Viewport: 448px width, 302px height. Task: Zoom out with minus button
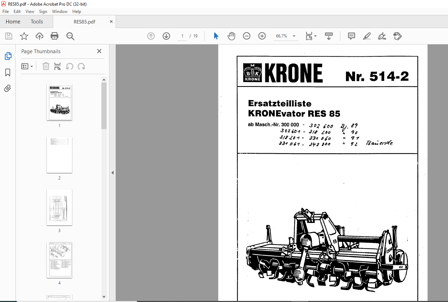(x=247, y=36)
